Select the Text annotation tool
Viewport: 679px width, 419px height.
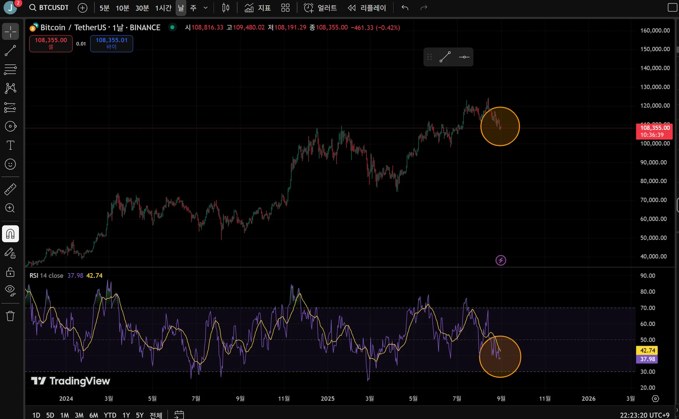pos(10,145)
